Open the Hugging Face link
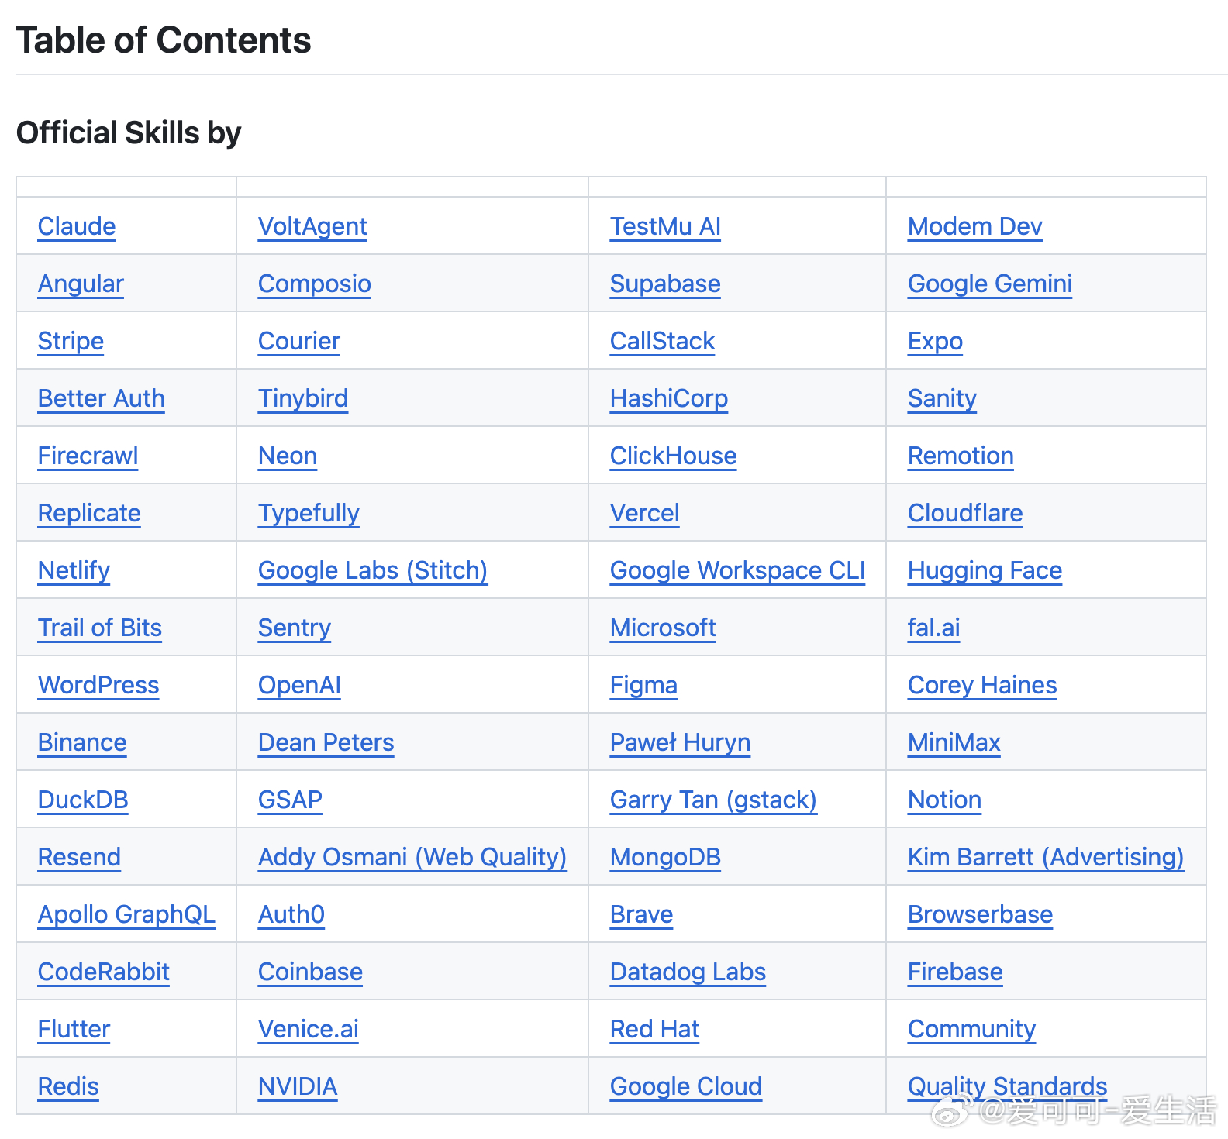1228x1139 pixels. (985, 570)
